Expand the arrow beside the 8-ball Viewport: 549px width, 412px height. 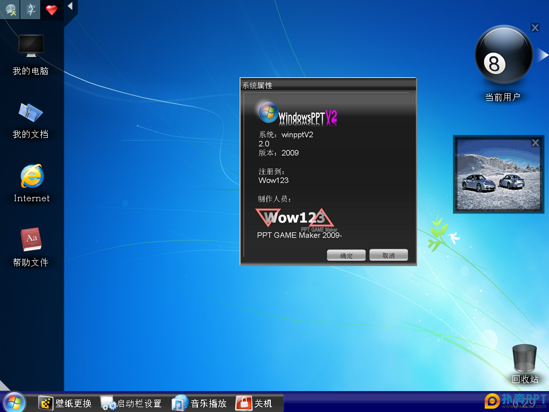click(543, 55)
